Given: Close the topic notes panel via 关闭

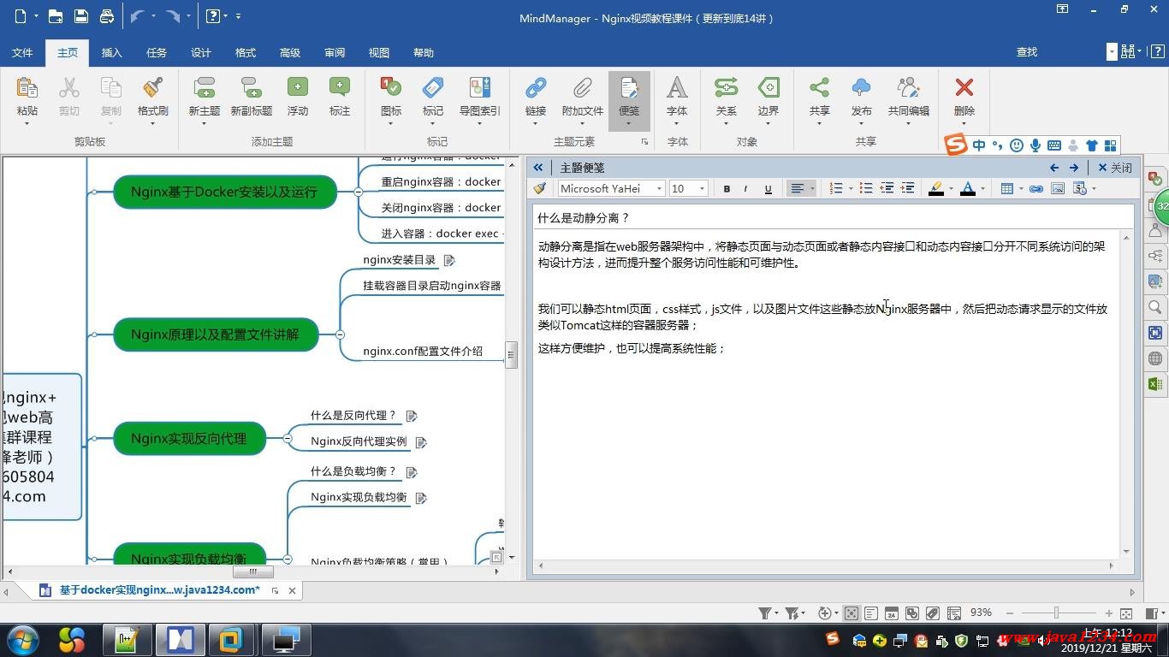Looking at the screenshot, I should coord(1115,168).
